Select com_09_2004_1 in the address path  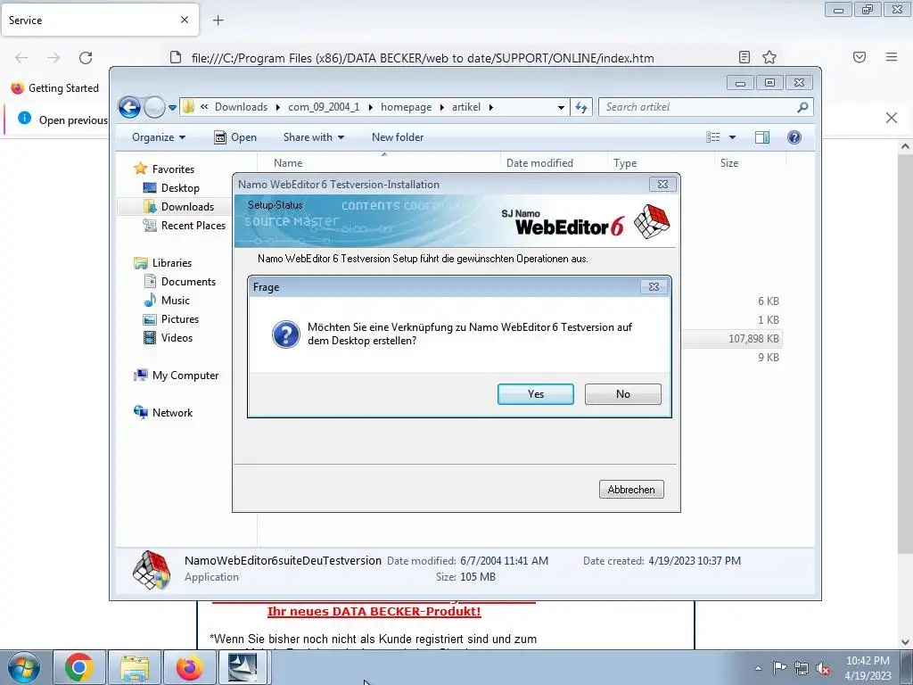(324, 107)
